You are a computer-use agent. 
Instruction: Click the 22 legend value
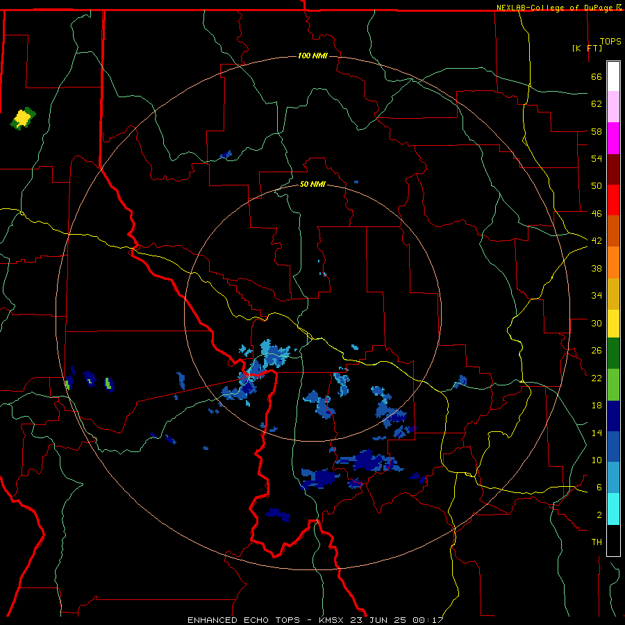click(x=597, y=378)
